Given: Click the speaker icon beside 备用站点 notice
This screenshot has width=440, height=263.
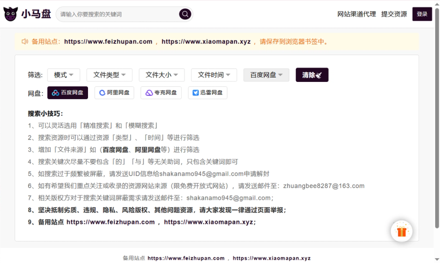Looking at the screenshot, I should [x=25, y=41].
